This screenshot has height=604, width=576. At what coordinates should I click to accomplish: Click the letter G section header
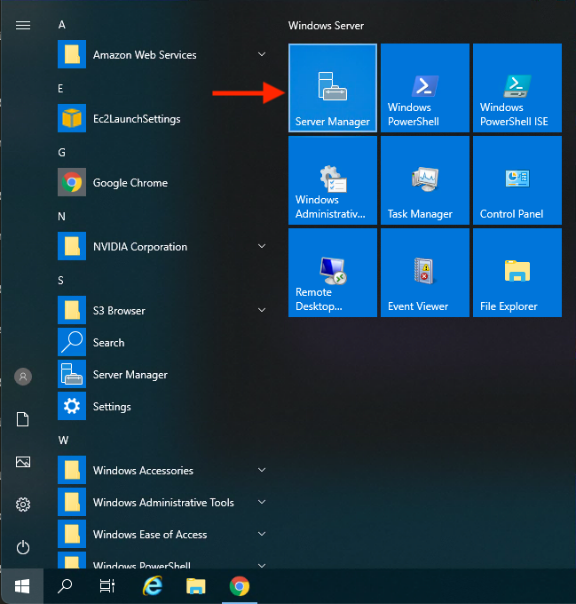click(x=61, y=153)
